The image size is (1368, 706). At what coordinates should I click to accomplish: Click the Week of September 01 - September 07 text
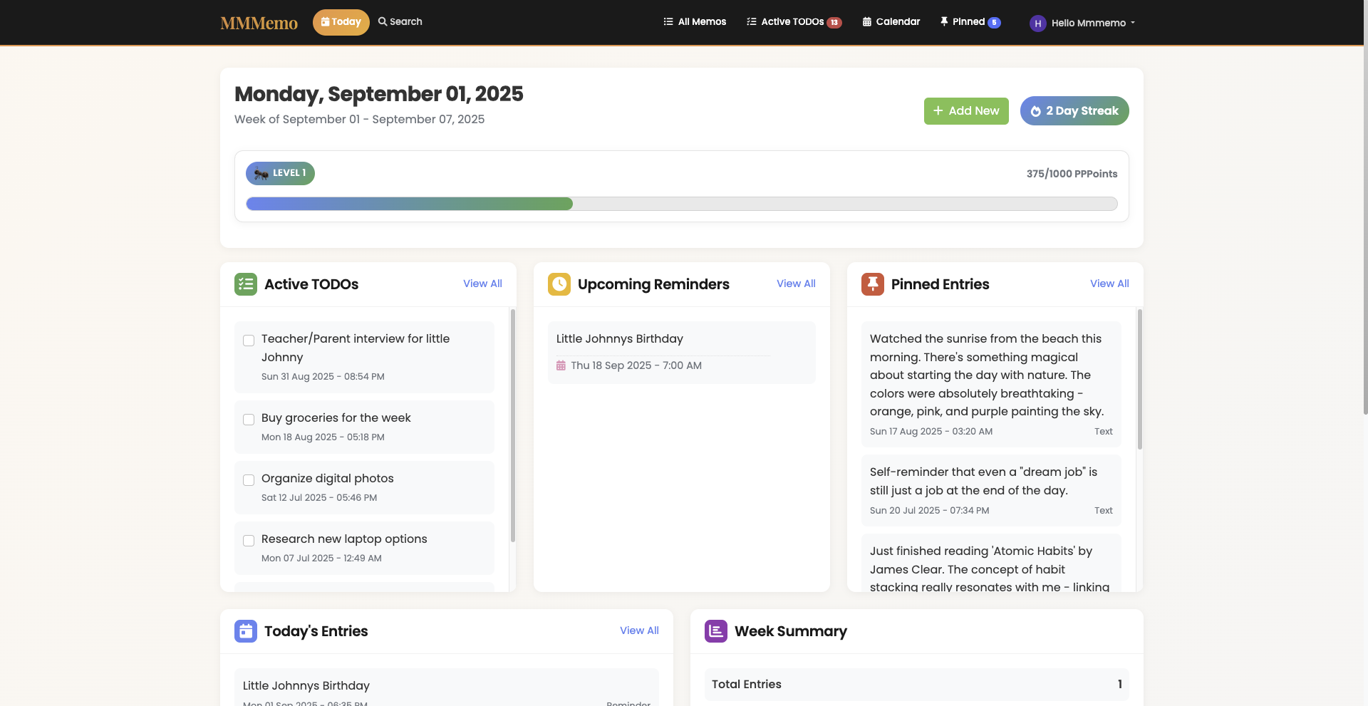coord(359,119)
